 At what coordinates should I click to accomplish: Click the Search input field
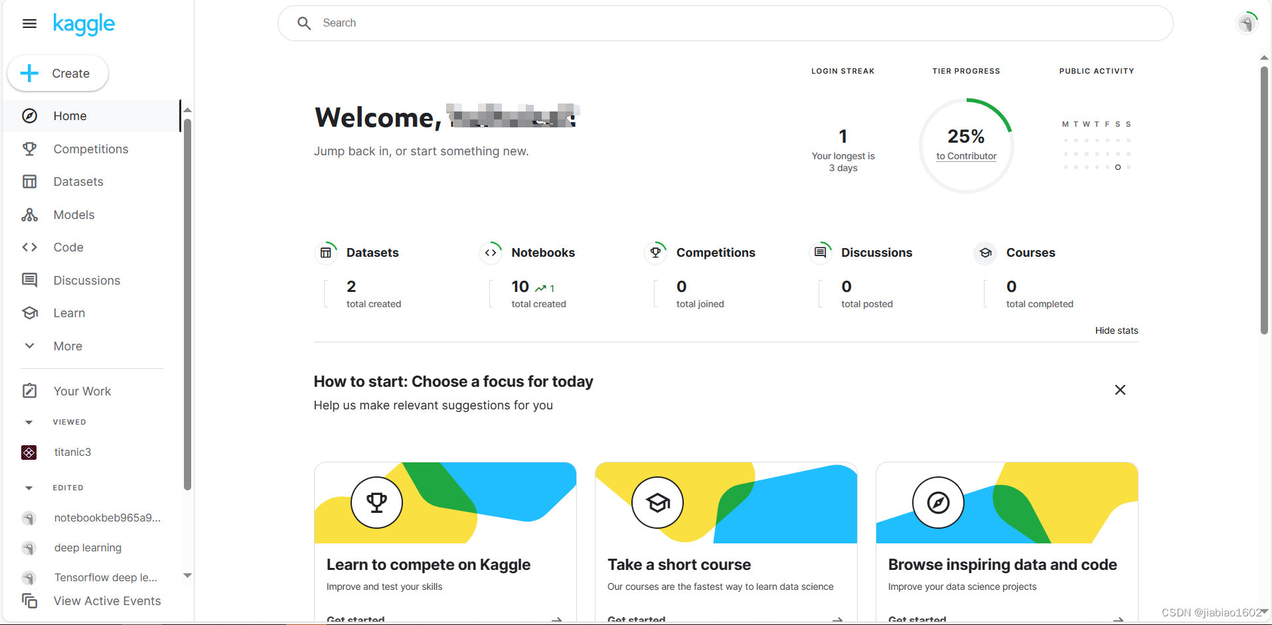(x=725, y=23)
